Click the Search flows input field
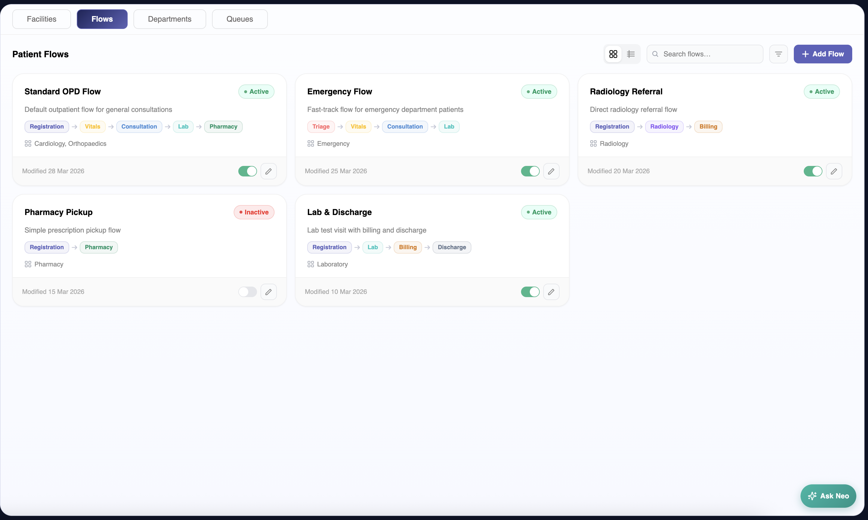868x520 pixels. (709, 54)
